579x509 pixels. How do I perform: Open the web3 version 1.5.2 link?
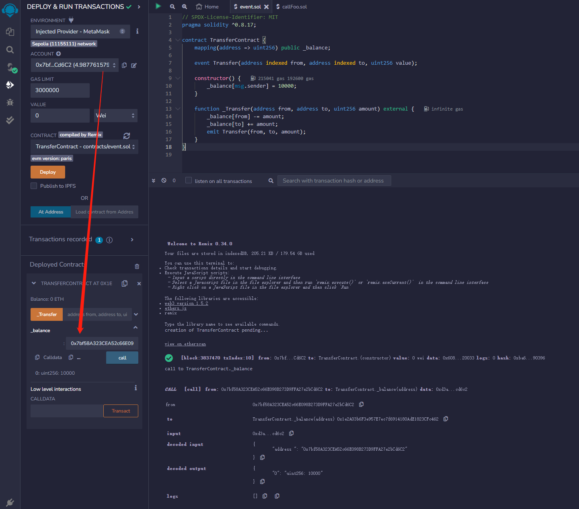coord(187,304)
